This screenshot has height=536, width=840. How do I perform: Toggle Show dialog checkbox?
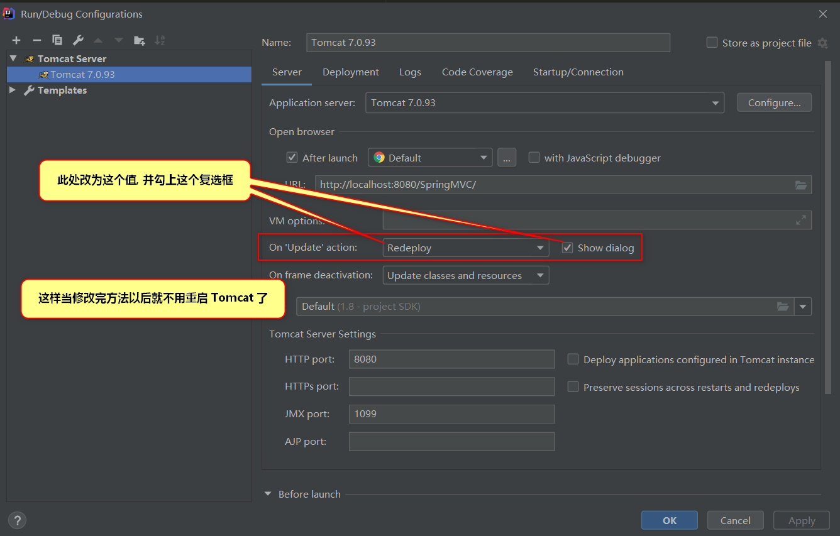point(567,248)
